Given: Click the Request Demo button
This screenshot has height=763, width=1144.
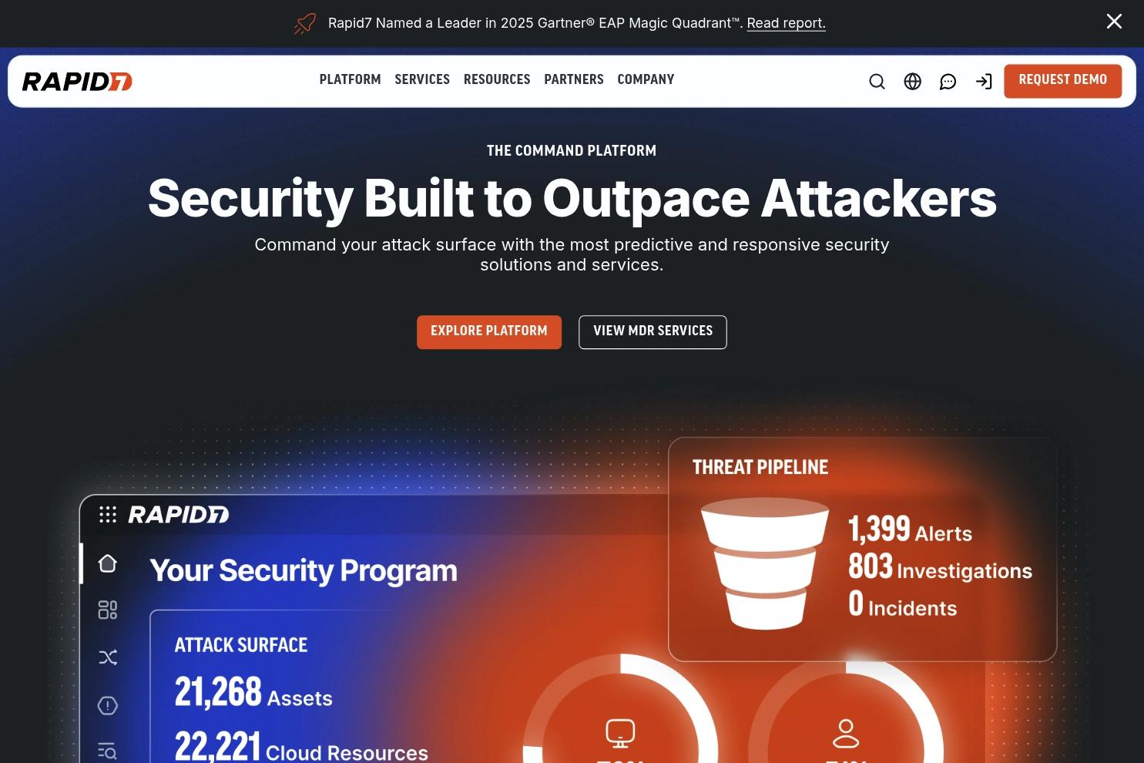Looking at the screenshot, I should tap(1062, 81).
